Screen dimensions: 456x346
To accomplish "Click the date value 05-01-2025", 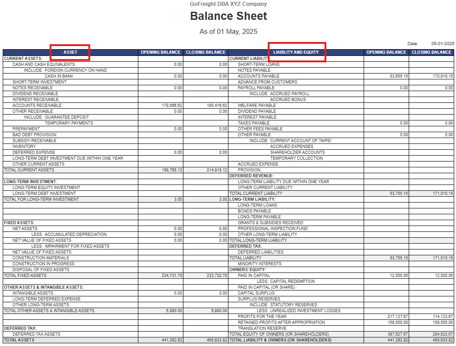I will click(442, 44).
